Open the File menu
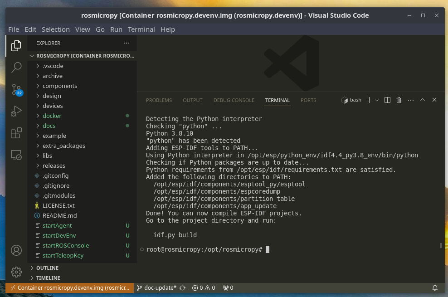This screenshot has width=448, height=297. 14,29
